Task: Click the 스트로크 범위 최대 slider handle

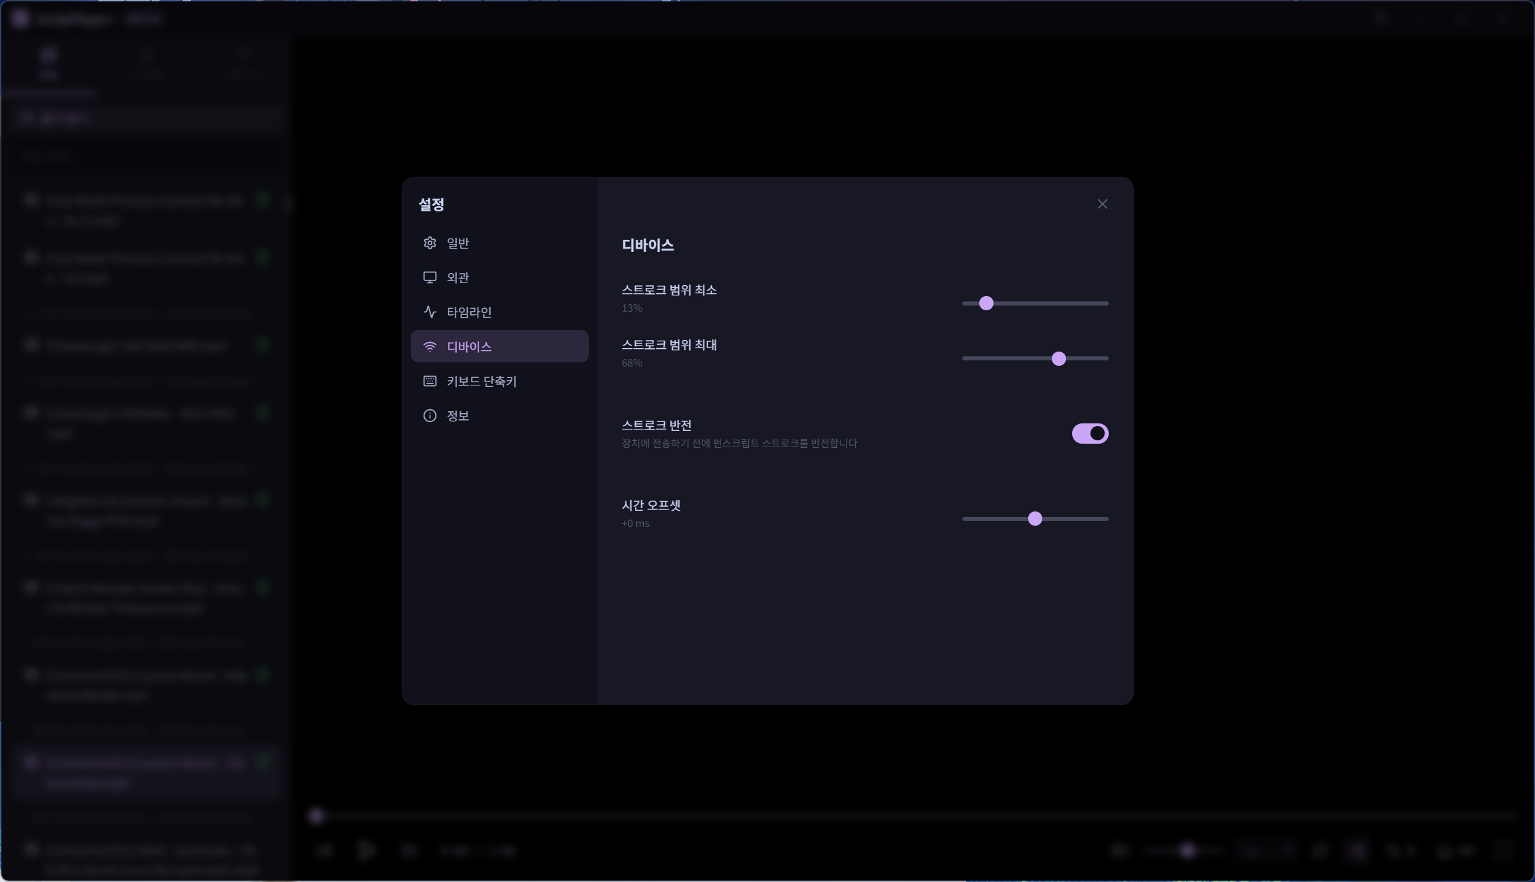Action: (x=1059, y=358)
